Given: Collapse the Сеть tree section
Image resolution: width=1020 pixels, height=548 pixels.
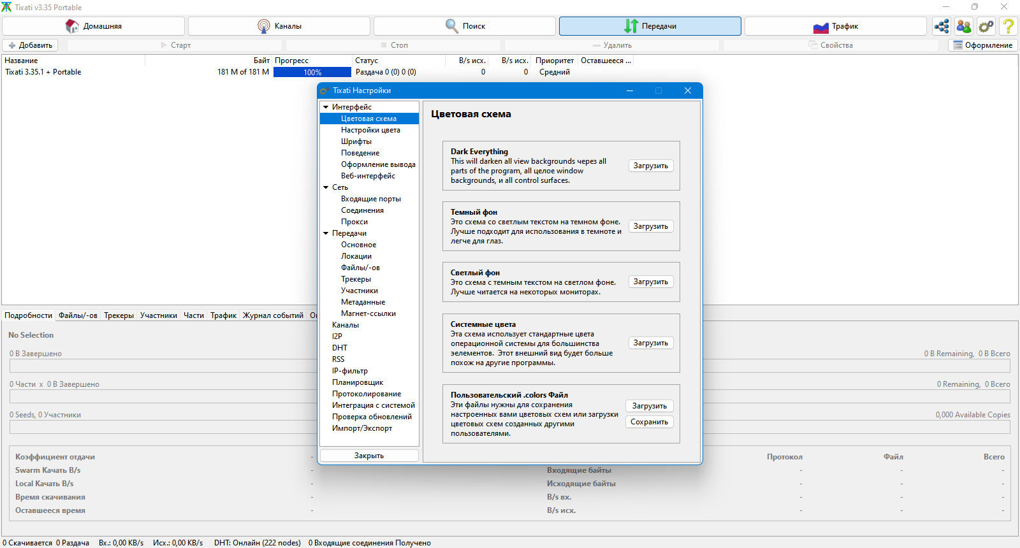Looking at the screenshot, I should [x=326, y=187].
